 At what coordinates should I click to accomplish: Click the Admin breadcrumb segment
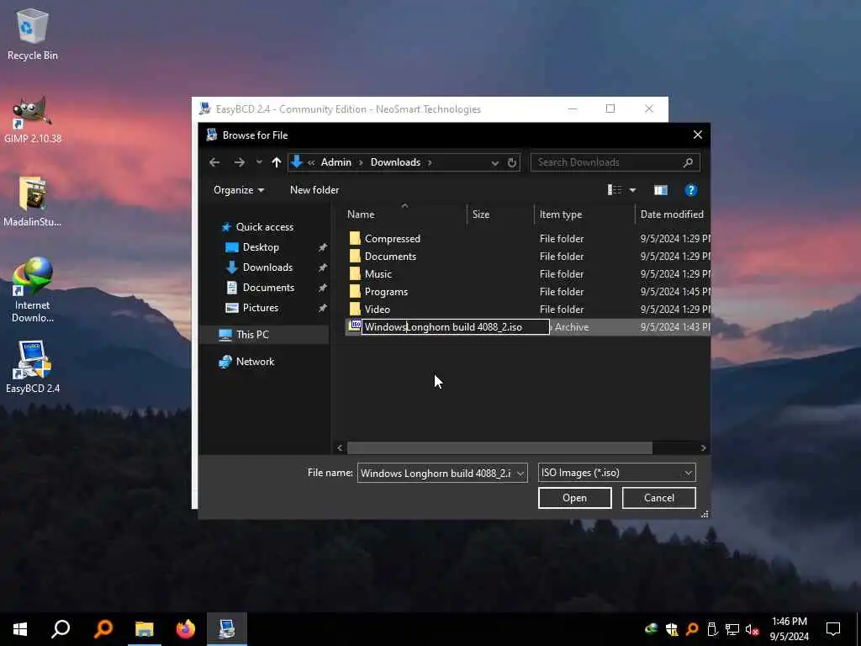pyautogui.click(x=336, y=162)
